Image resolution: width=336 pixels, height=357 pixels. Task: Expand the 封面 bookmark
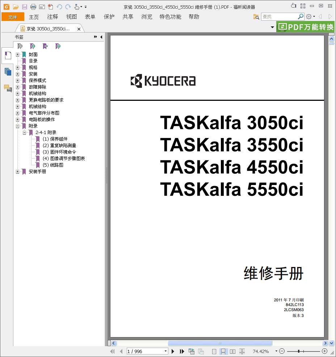pos(18,55)
